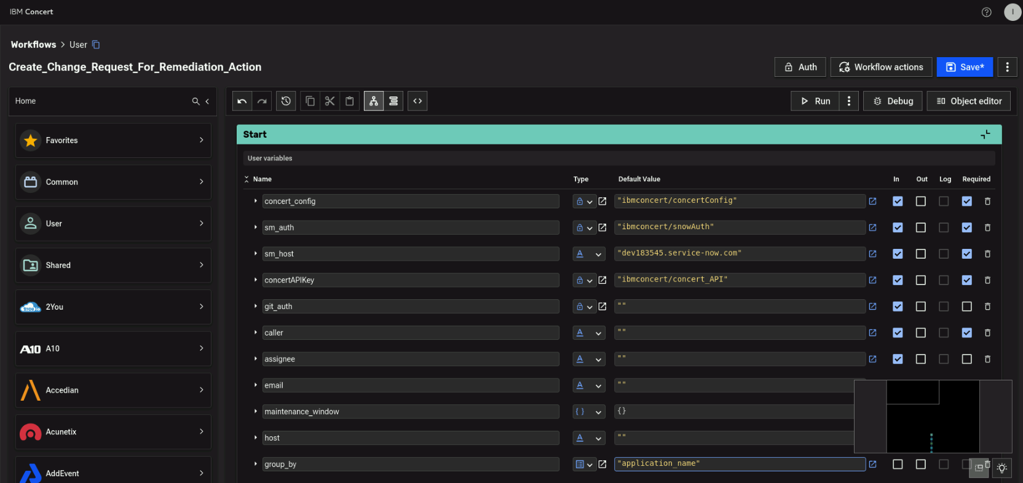The width and height of the screenshot is (1023, 483).
Task: Redo the last undone action
Action: [x=262, y=101]
